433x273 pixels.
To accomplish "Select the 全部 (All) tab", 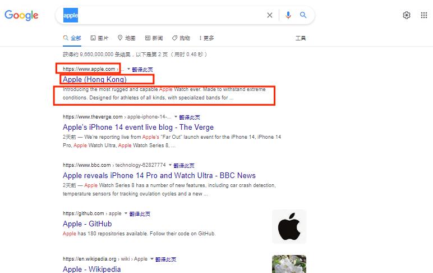I will 72,38.
